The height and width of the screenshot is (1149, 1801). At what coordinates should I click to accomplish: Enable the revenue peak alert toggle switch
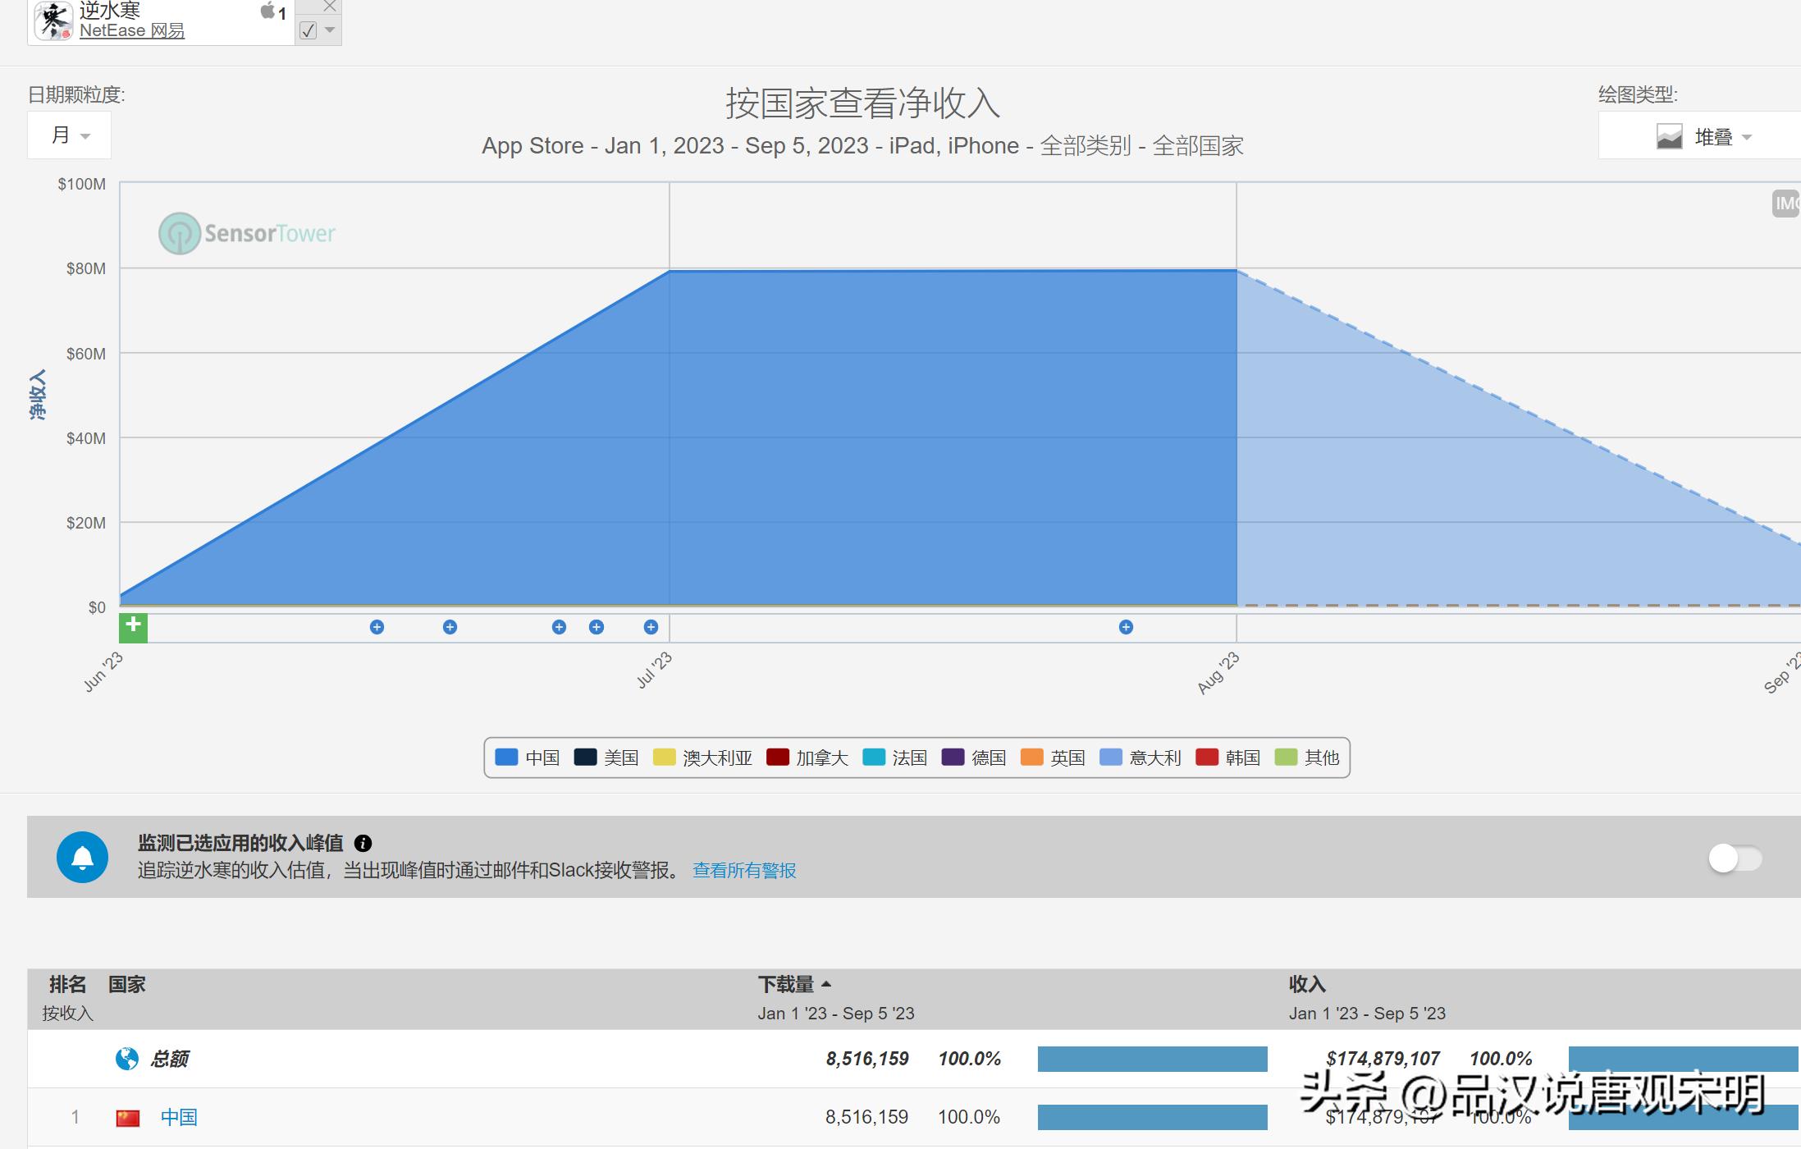[x=1735, y=858]
